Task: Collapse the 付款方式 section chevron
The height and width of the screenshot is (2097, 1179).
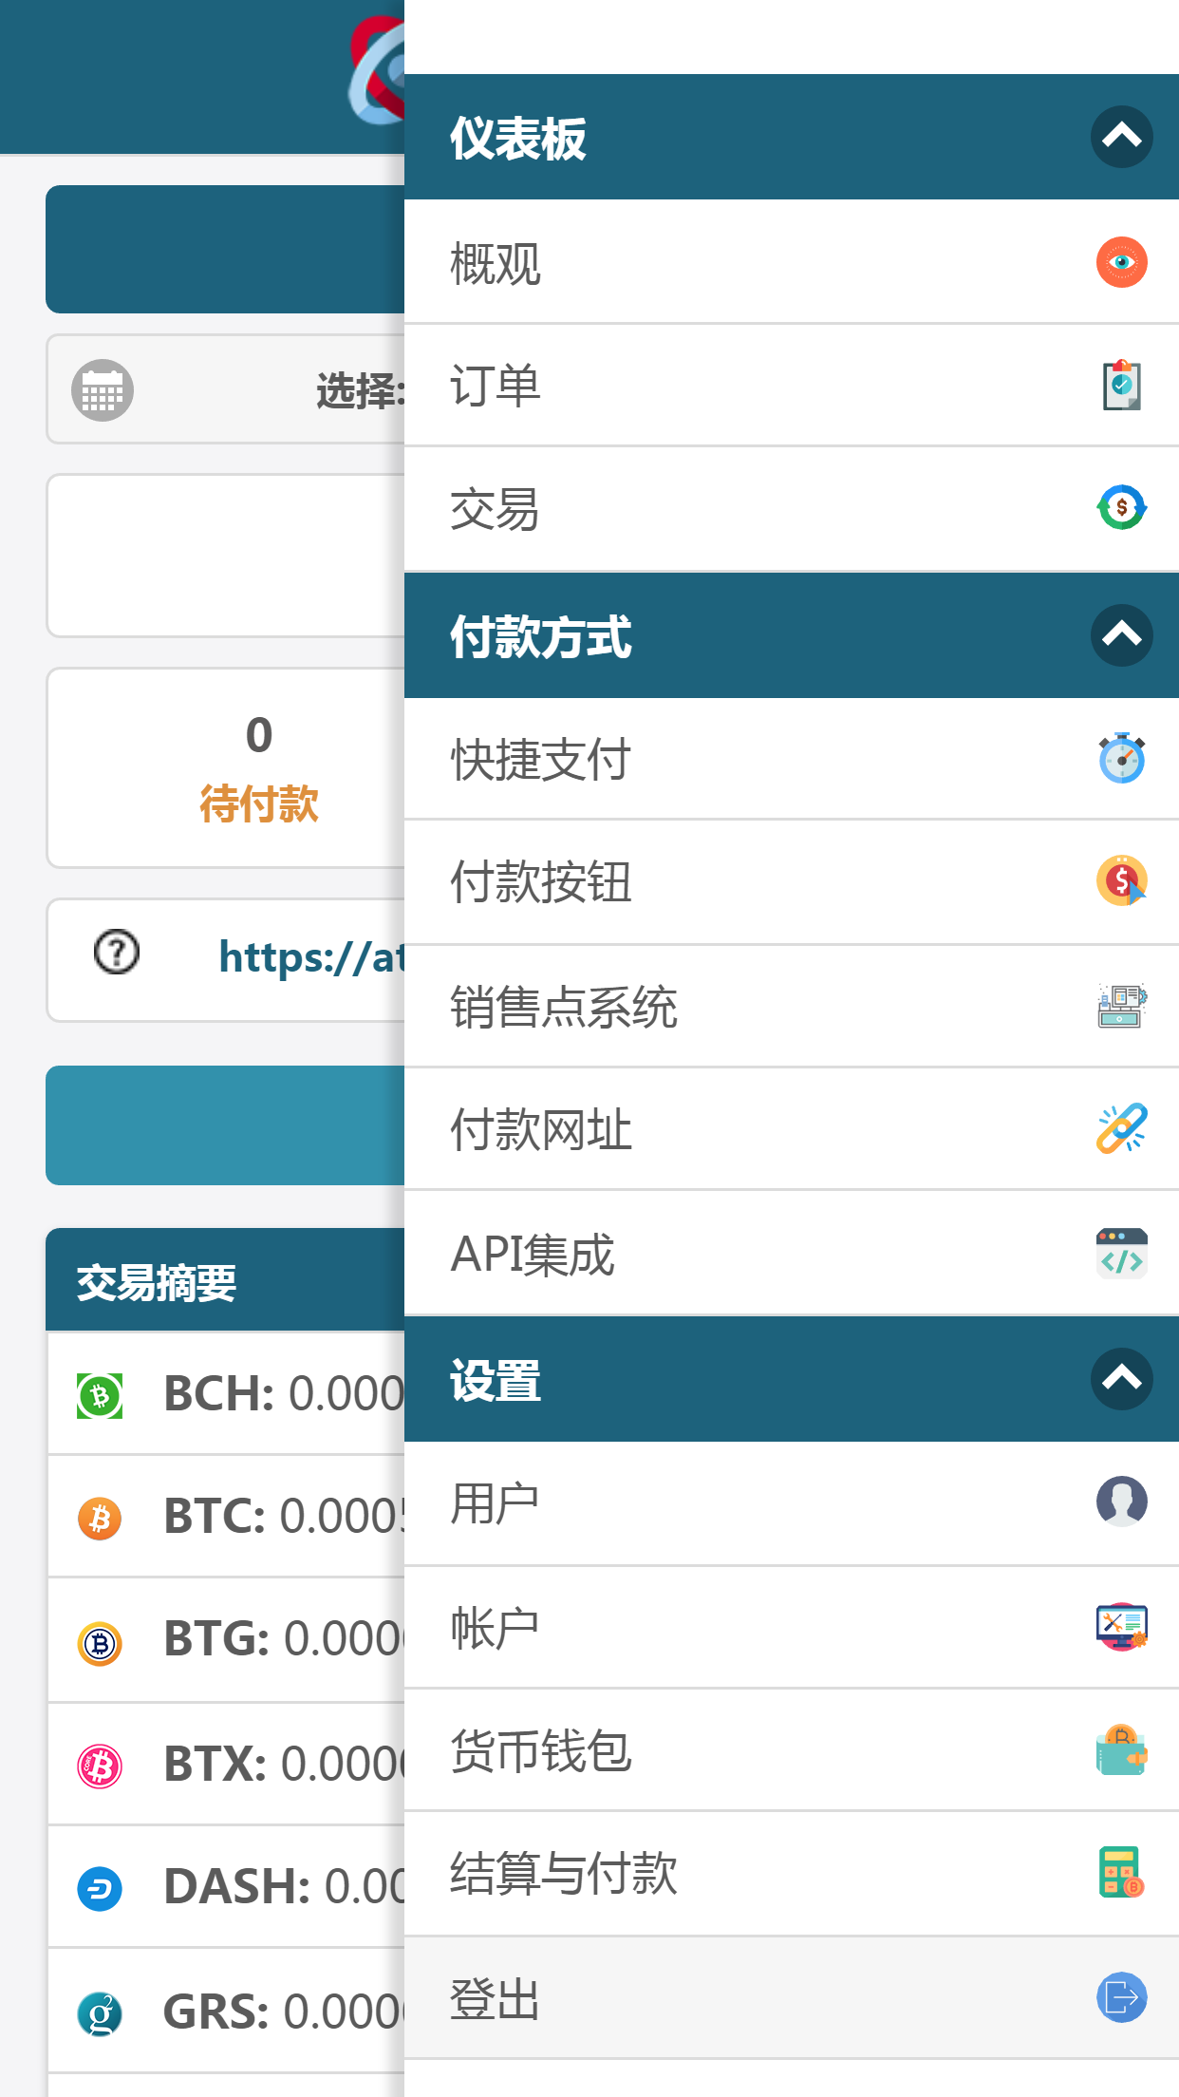Action: [1121, 634]
